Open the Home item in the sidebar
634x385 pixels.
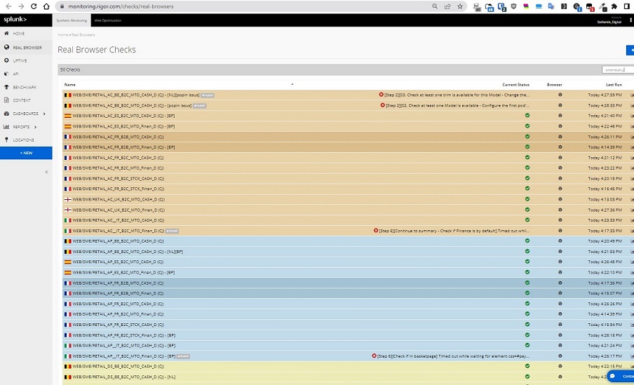(x=18, y=34)
